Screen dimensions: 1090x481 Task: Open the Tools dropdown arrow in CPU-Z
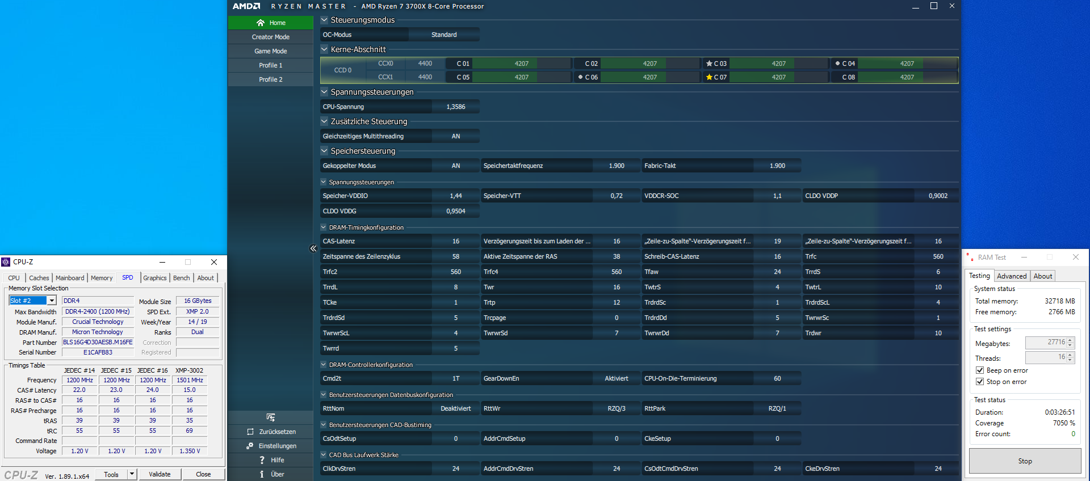pos(132,474)
